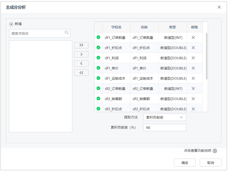The height and width of the screenshot is (171, 228).
Task: Click the green check icon for df2_订单数量
Action: (98, 88)
